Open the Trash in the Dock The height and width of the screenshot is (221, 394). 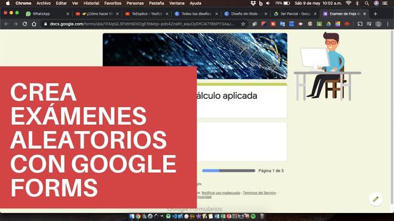point(262,216)
